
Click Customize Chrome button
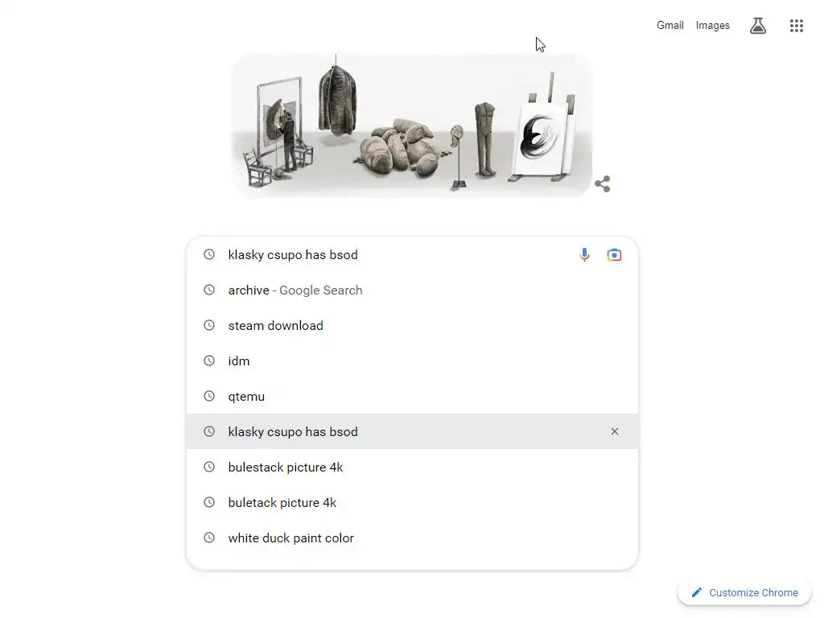[x=744, y=592]
